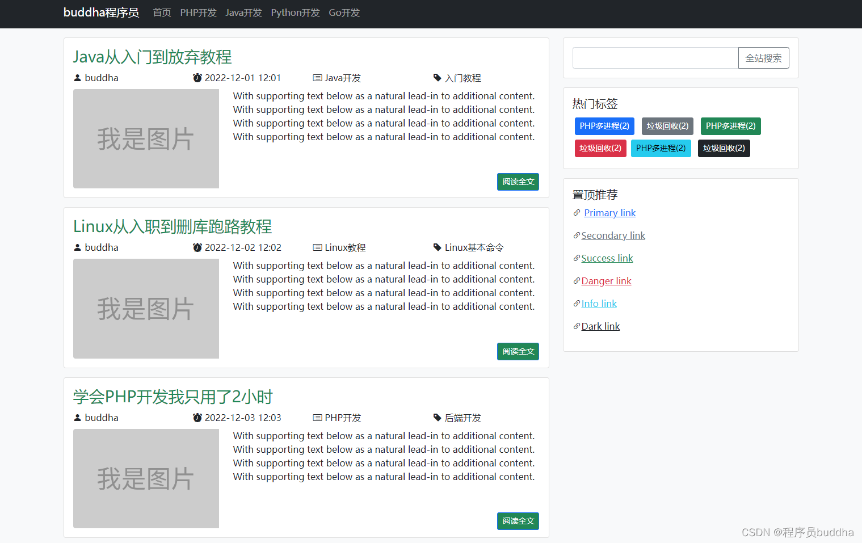Click the green PHP多进程(2) tag
The image size is (862, 543).
[730, 126]
